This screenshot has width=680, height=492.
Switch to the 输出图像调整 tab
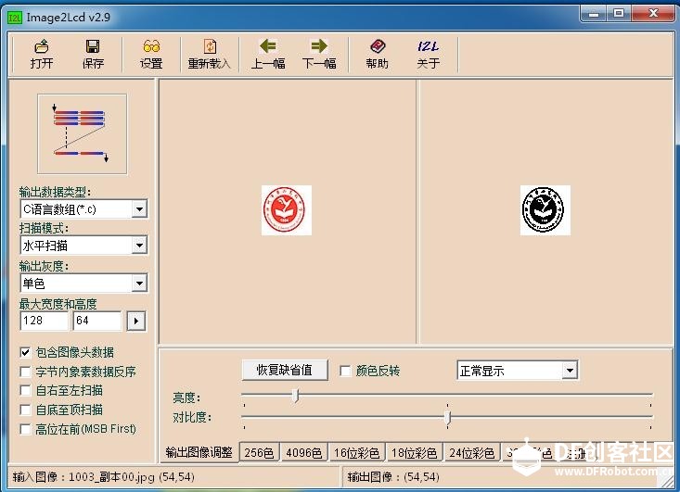(199, 452)
